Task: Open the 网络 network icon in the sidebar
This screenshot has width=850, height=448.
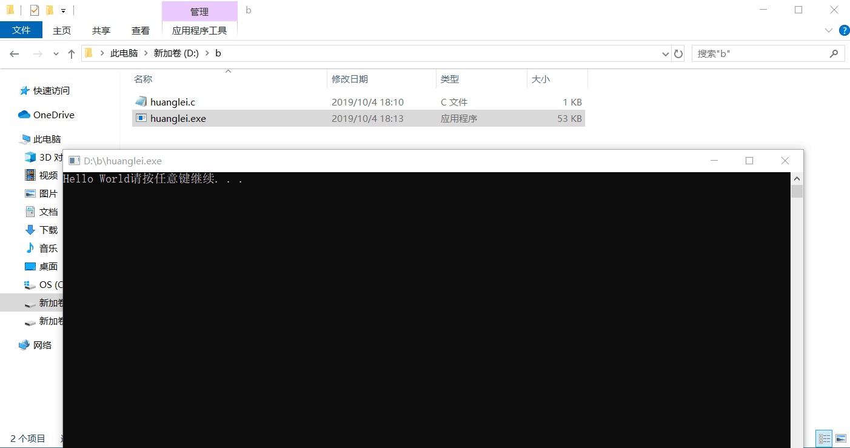Action: pyautogui.click(x=24, y=345)
